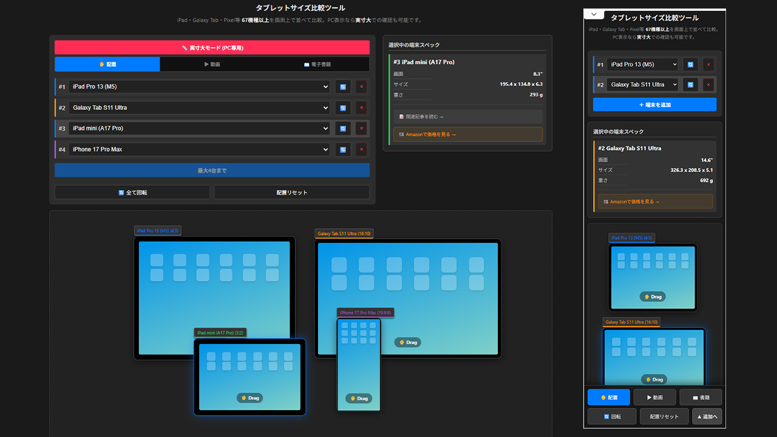The width and height of the screenshot is (777, 437).
Task: Click the blue ＋端末を追加 button
Action: click(654, 105)
